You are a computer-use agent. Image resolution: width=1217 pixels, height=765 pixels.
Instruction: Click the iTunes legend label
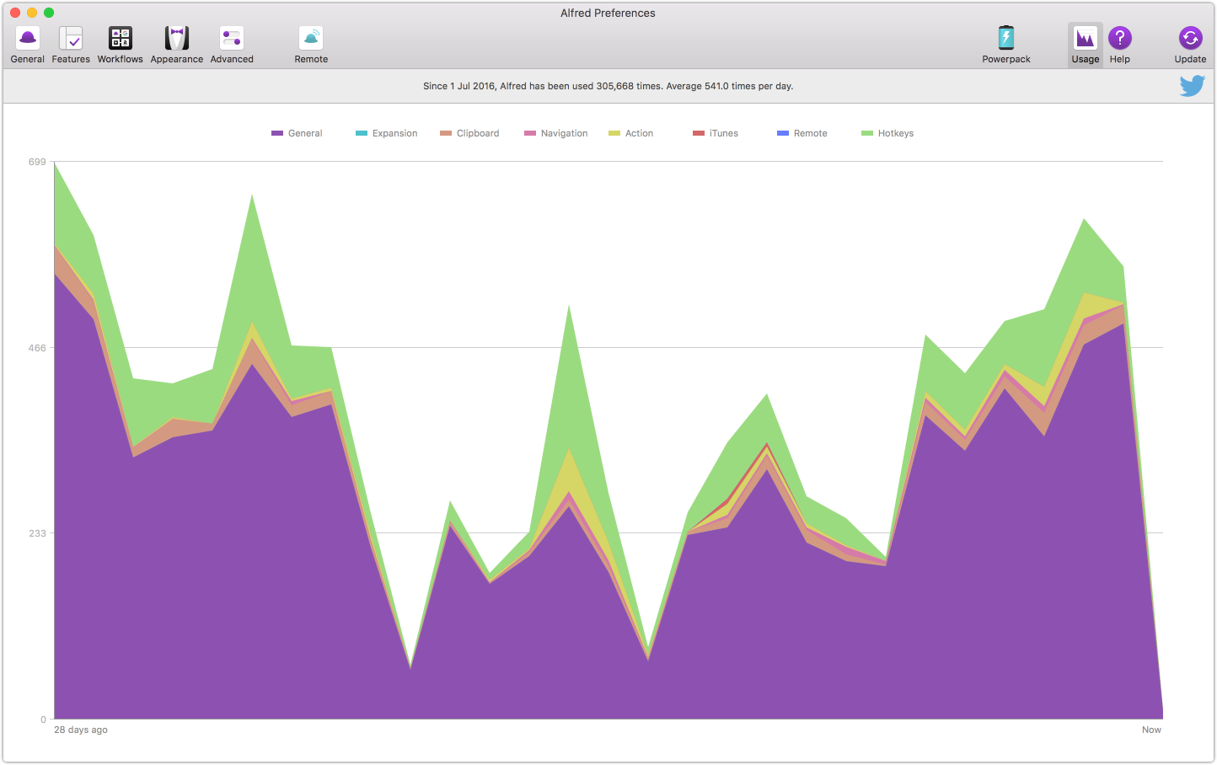coord(724,133)
